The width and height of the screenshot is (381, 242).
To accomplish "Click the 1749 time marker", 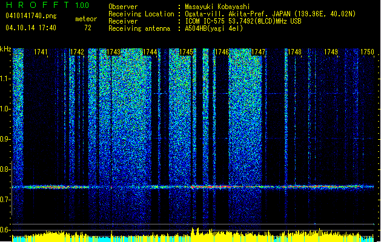I will (x=331, y=52).
